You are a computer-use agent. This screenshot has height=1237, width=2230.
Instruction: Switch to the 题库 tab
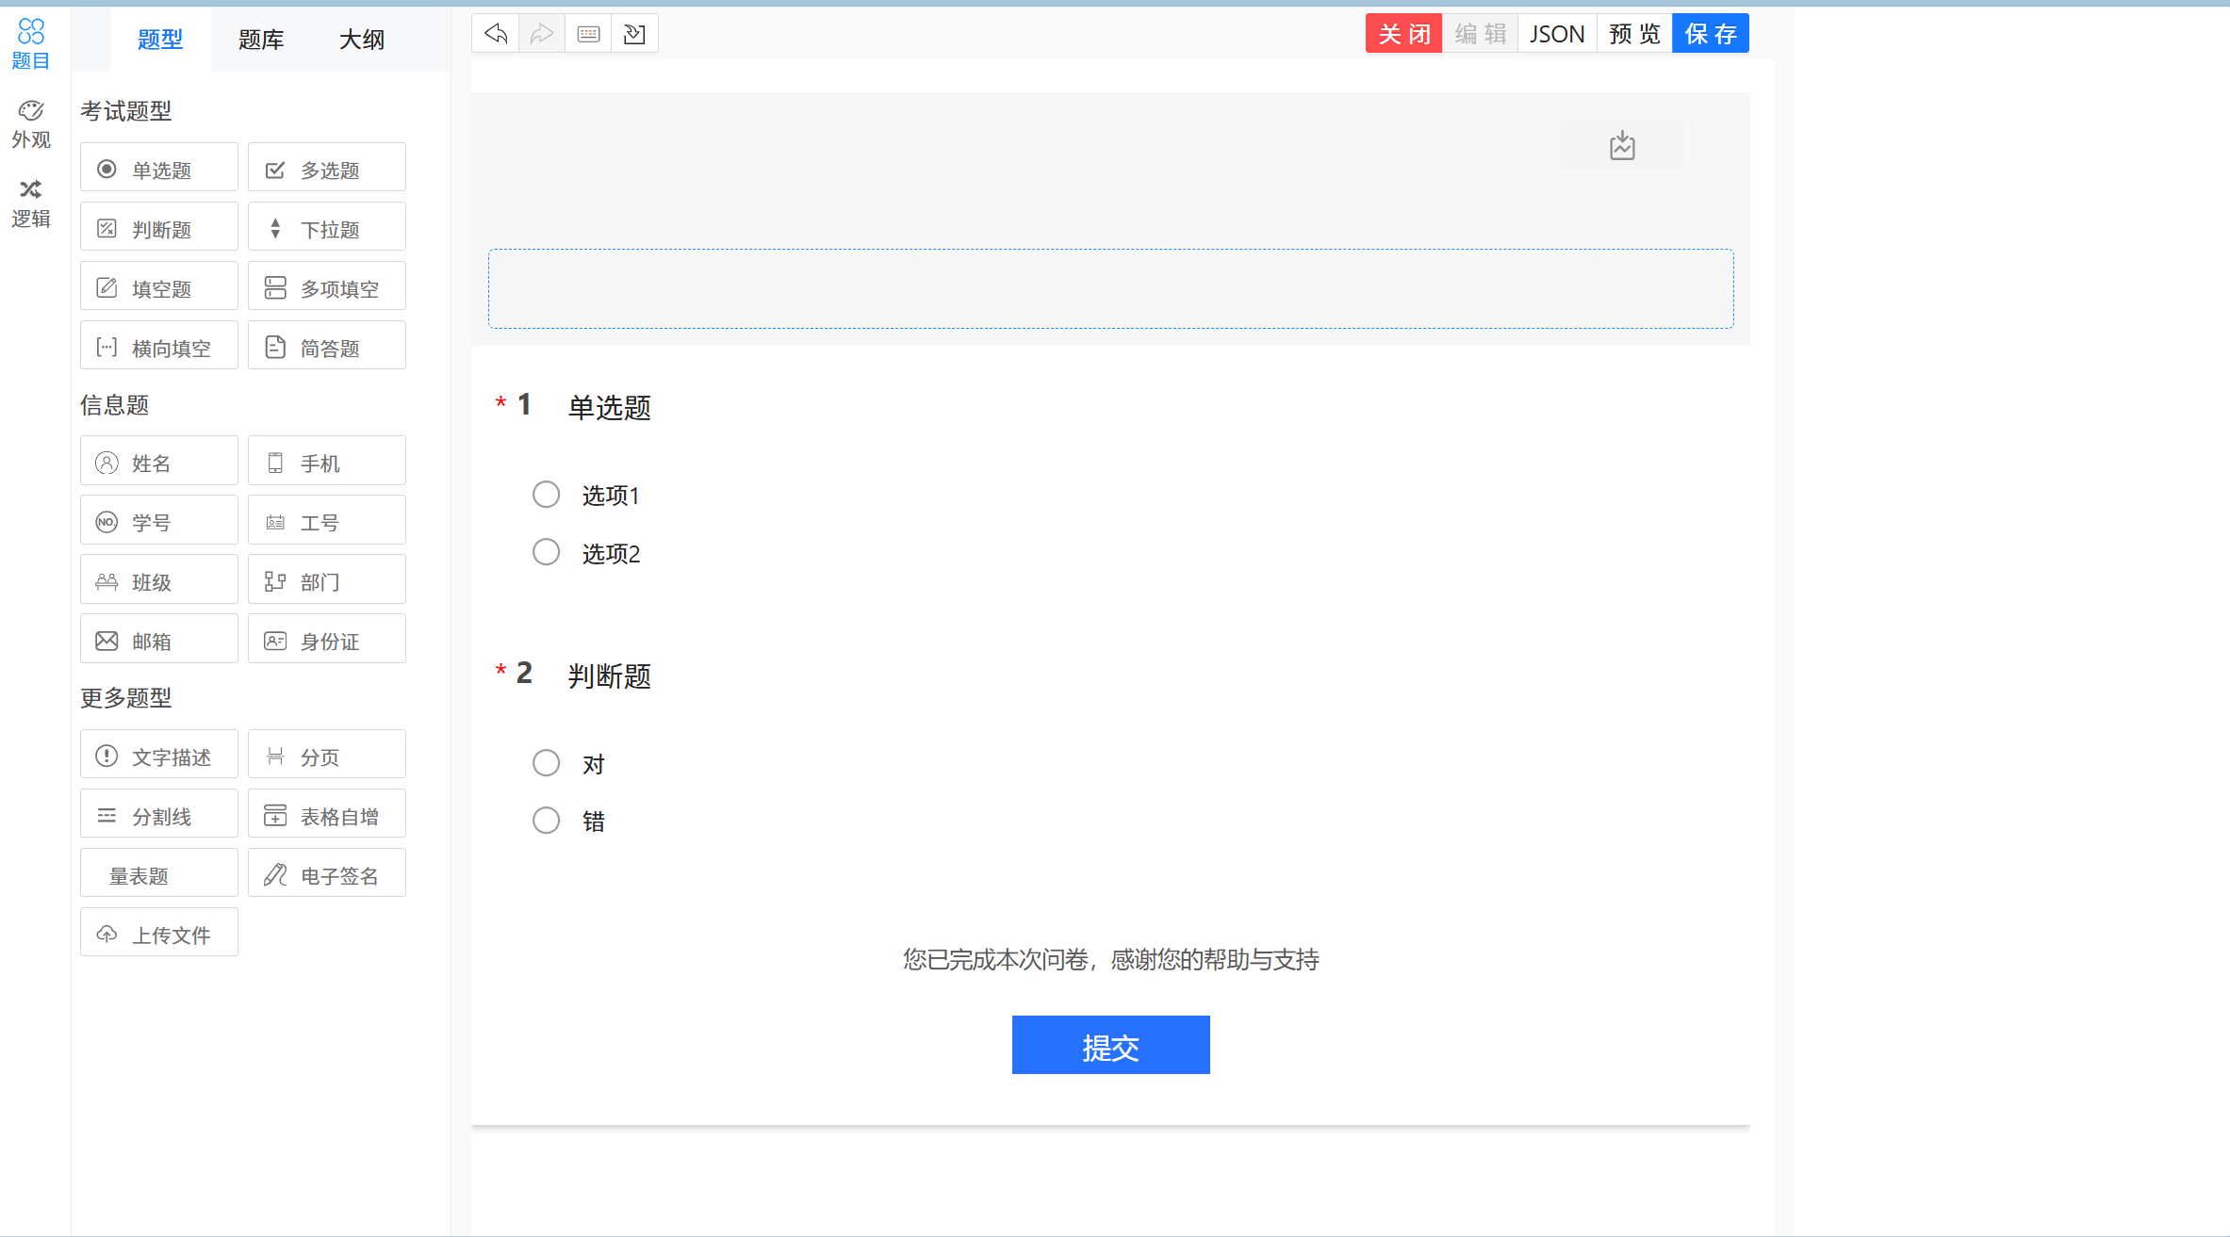point(261,40)
